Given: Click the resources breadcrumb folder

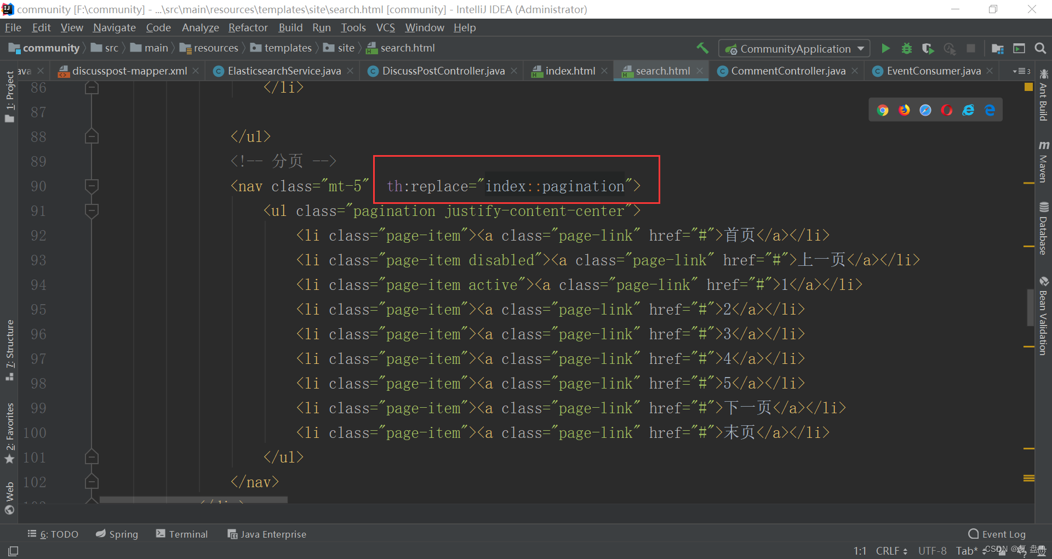Looking at the screenshot, I should tap(209, 48).
